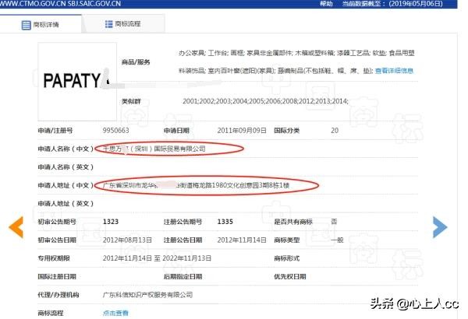Select preliminary announcement date 2012年08月13日
This screenshot has height=319, width=468.
tap(127, 240)
